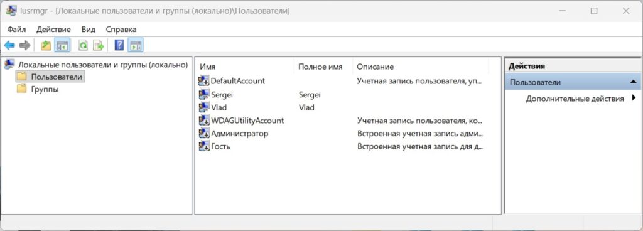
Task: Select the Администратор account name
Action: (239, 134)
